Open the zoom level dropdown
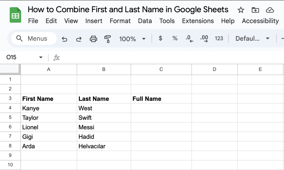This screenshot has width=284, height=170. tap(132, 39)
